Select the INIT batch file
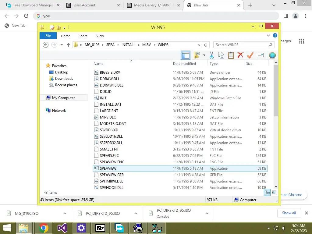The width and height of the screenshot is (312, 234). [x=180, y=98]
